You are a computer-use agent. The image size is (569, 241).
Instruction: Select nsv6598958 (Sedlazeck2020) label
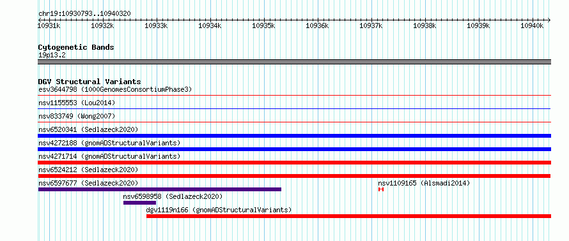[x=173, y=196]
